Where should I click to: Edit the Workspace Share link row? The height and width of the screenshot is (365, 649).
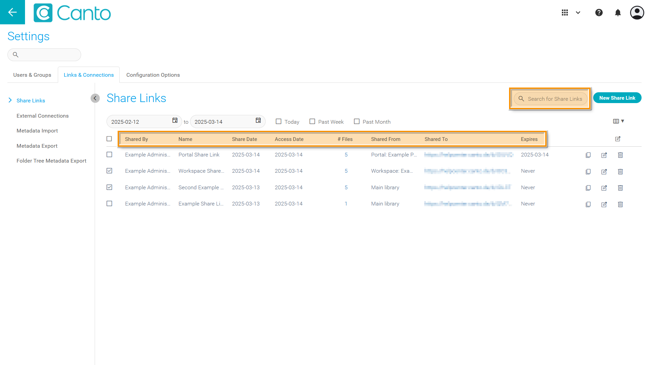click(604, 172)
